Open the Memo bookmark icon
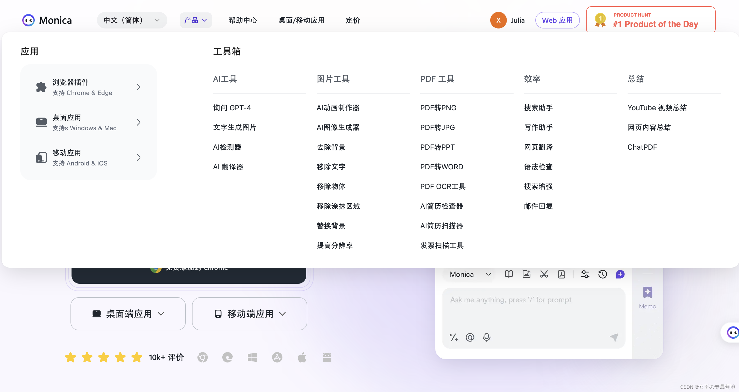This screenshot has width=739, height=392. [648, 293]
